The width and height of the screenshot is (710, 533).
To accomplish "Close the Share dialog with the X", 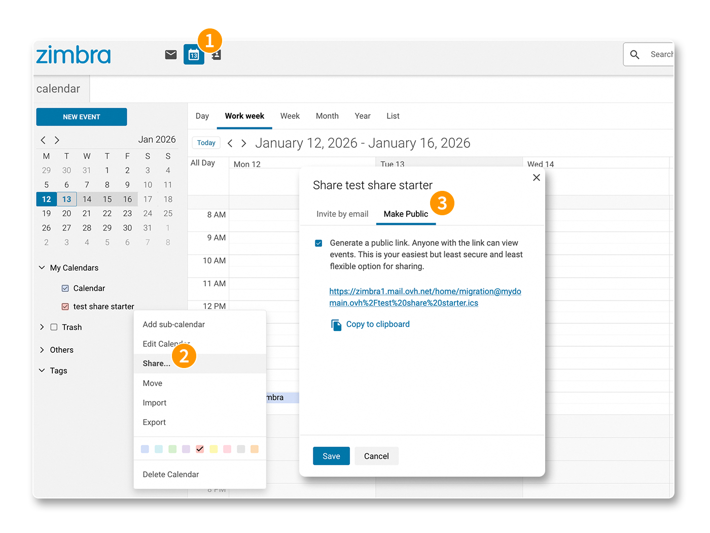I will (x=537, y=178).
